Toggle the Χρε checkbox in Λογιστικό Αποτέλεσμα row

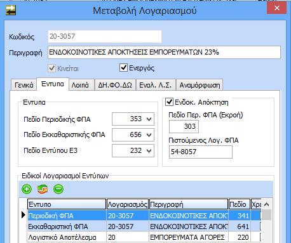(x=261, y=237)
